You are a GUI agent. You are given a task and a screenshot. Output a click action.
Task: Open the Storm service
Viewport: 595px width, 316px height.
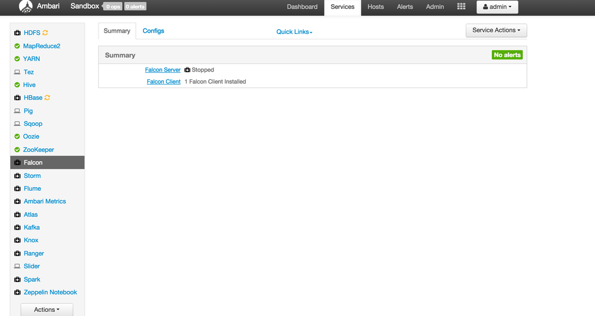tap(32, 176)
